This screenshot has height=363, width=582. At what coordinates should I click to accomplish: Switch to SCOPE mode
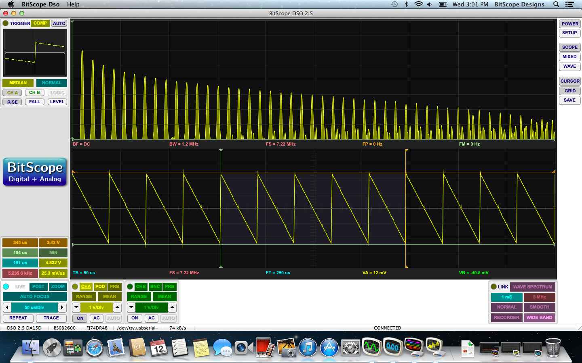(570, 47)
